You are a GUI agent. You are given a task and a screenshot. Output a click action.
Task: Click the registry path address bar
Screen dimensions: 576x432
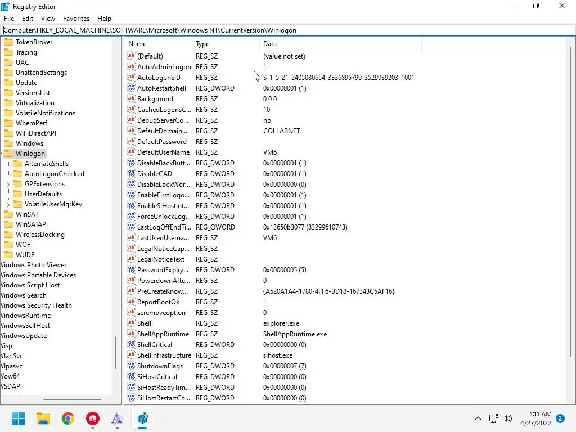pos(288,30)
